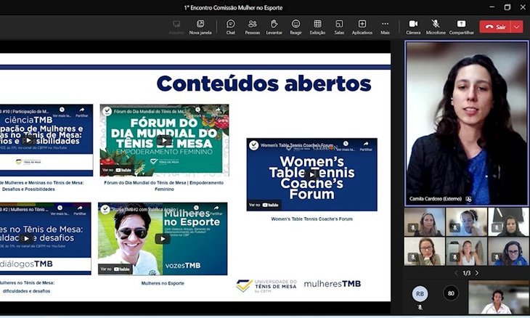Change layout via the Exibição button

(x=317, y=27)
